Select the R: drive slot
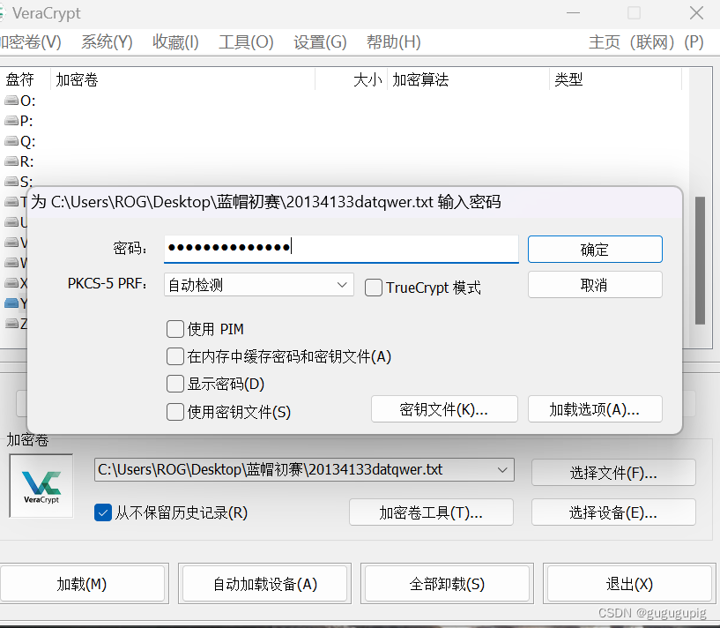Image resolution: width=720 pixels, height=628 pixels. click(19, 161)
